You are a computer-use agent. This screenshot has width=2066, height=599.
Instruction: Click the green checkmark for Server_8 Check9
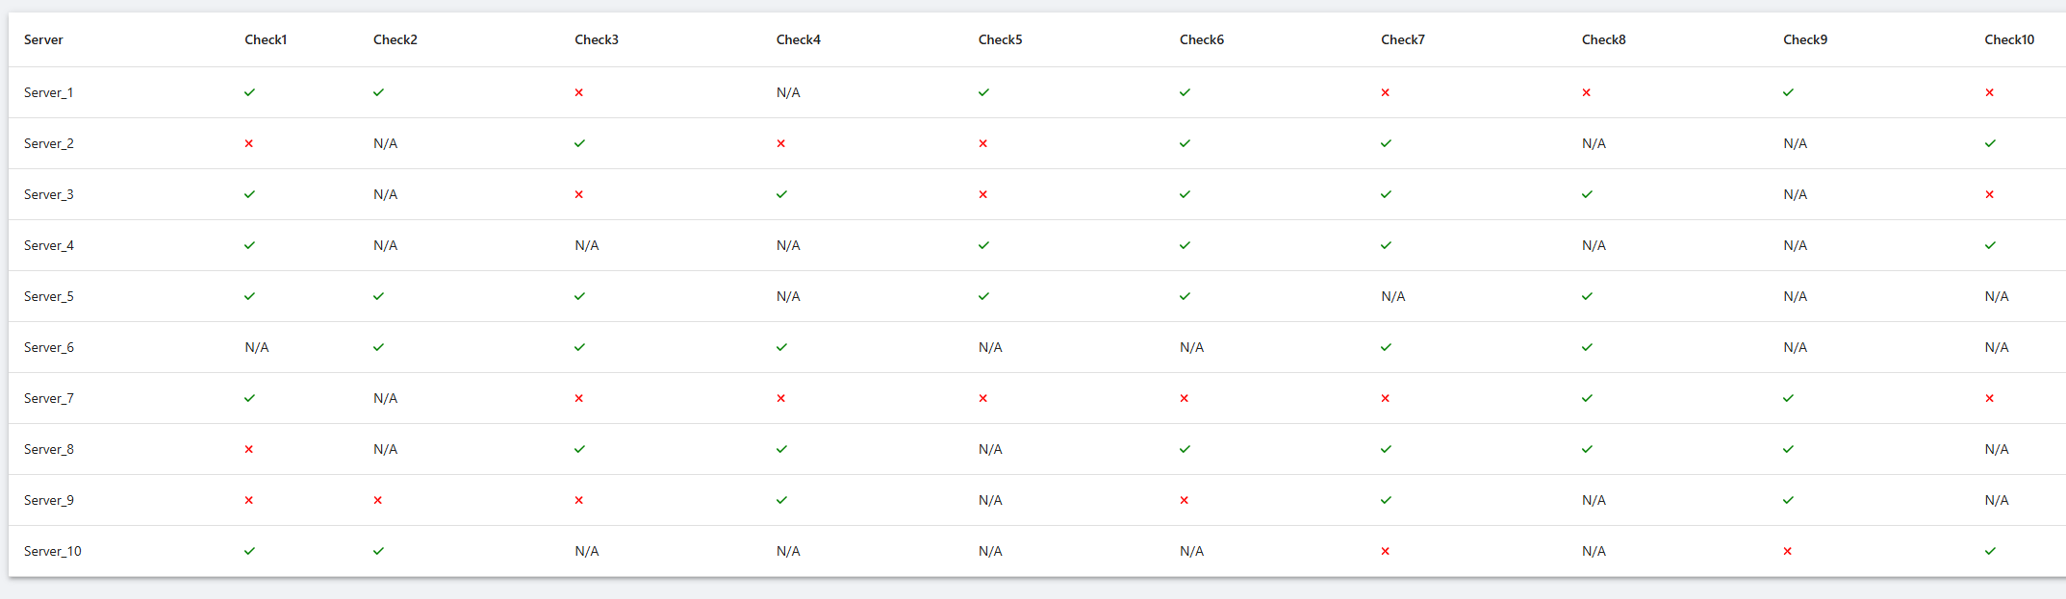click(x=1788, y=449)
